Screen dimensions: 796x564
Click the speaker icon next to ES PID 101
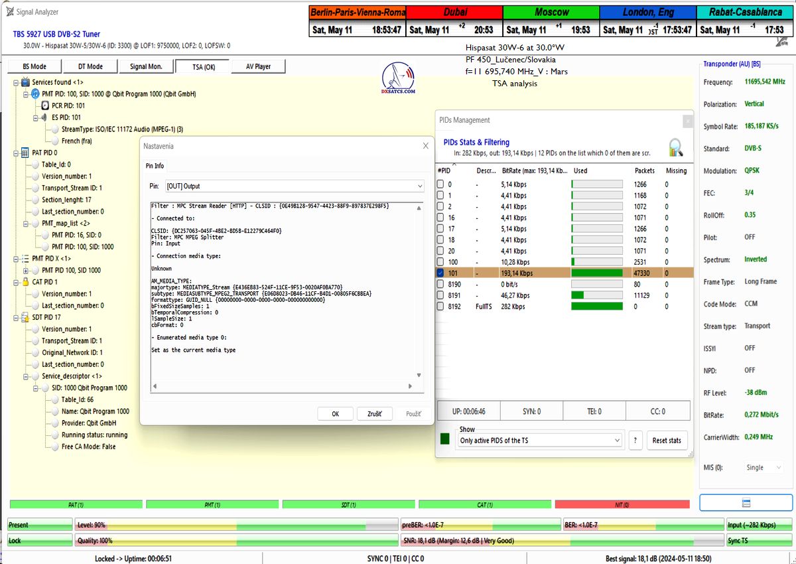(45, 117)
